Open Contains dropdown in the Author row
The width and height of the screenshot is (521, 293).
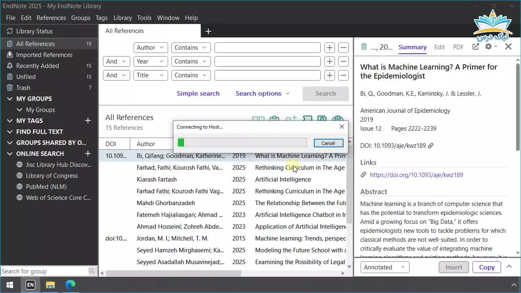pos(191,48)
